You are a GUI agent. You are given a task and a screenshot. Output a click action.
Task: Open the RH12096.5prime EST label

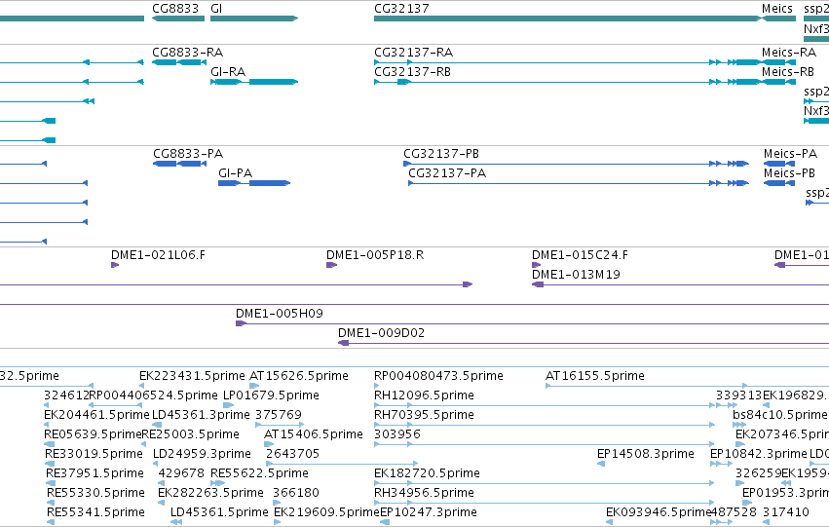pyautogui.click(x=424, y=395)
